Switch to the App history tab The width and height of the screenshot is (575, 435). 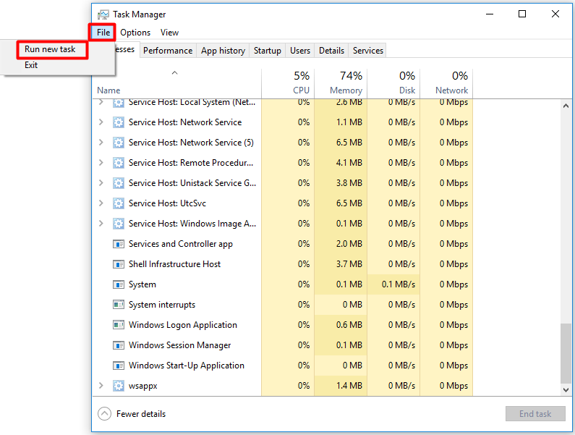point(223,50)
